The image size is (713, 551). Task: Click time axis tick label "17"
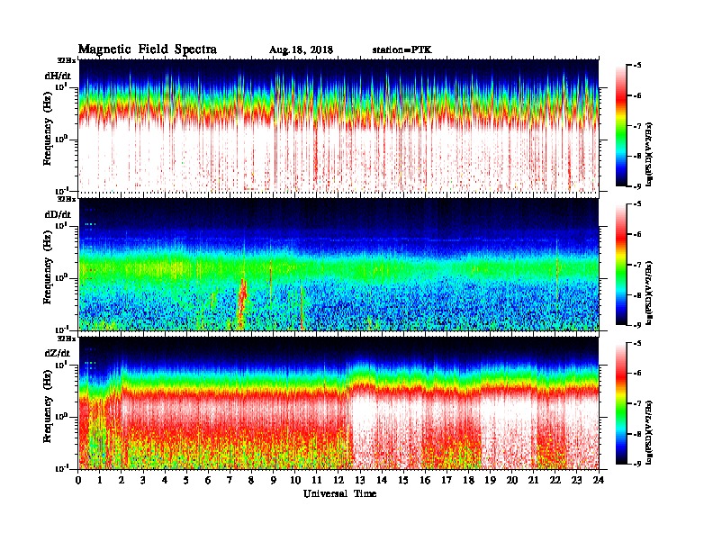(x=447, y=481)
